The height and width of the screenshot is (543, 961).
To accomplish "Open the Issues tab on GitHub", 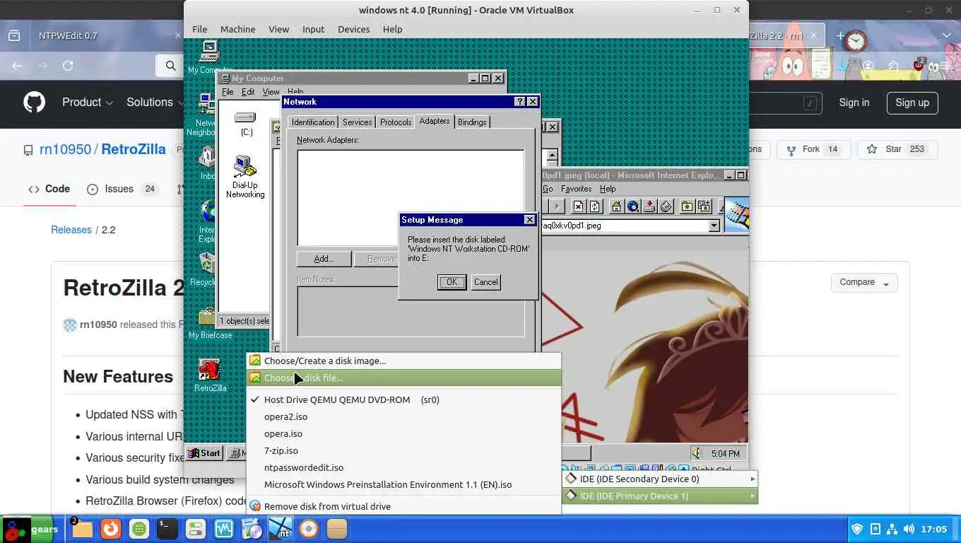I will click(x=122, y=189).
